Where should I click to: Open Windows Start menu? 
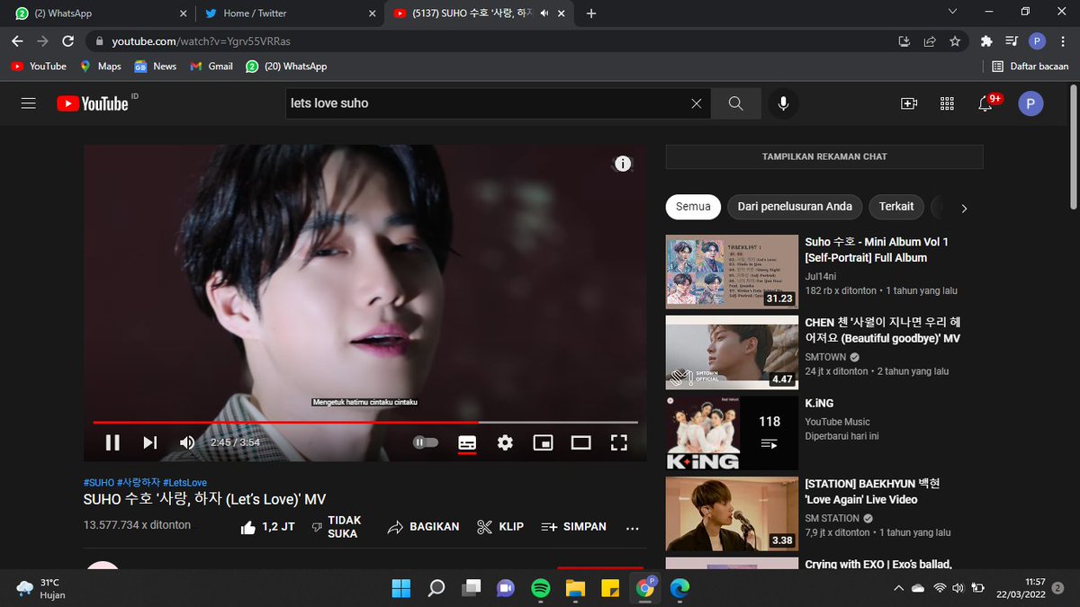[x=400, y=588]
